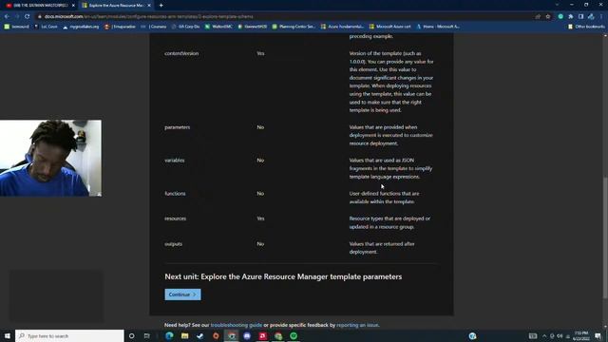Open the Extensions puzzle icon
608x342 pixels.
pyautogui.click(x=571, y=17)
